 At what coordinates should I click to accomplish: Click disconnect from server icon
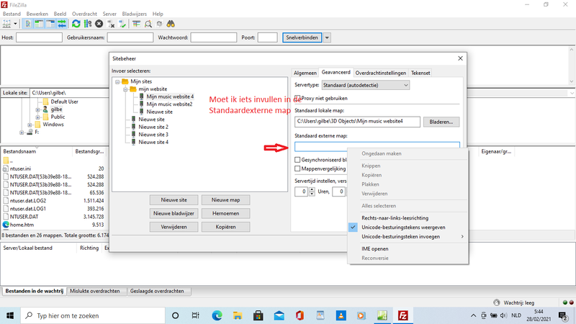coord(111,24)
